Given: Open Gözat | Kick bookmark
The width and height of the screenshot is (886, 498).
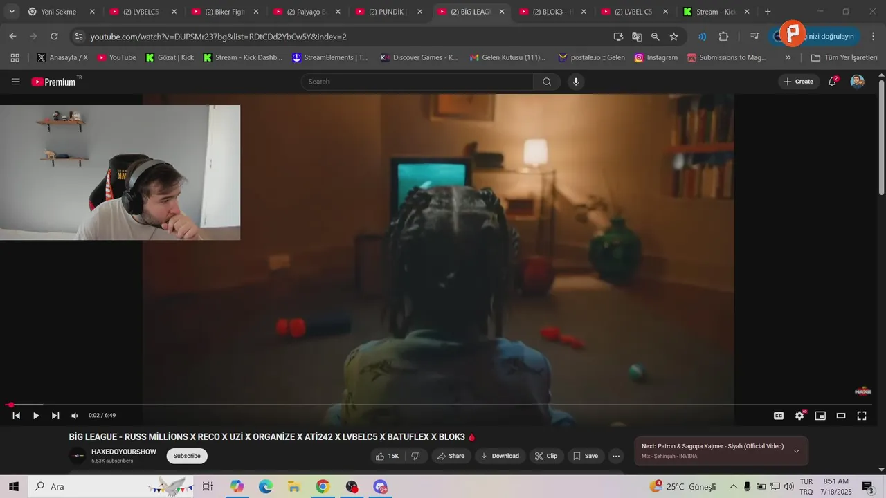Looking at the screenshot, I should tap(170, 57).
